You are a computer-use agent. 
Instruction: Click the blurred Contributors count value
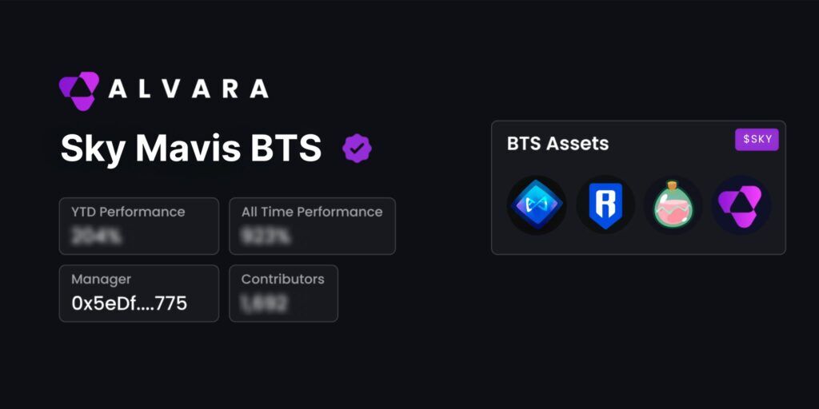coord(265,303)
